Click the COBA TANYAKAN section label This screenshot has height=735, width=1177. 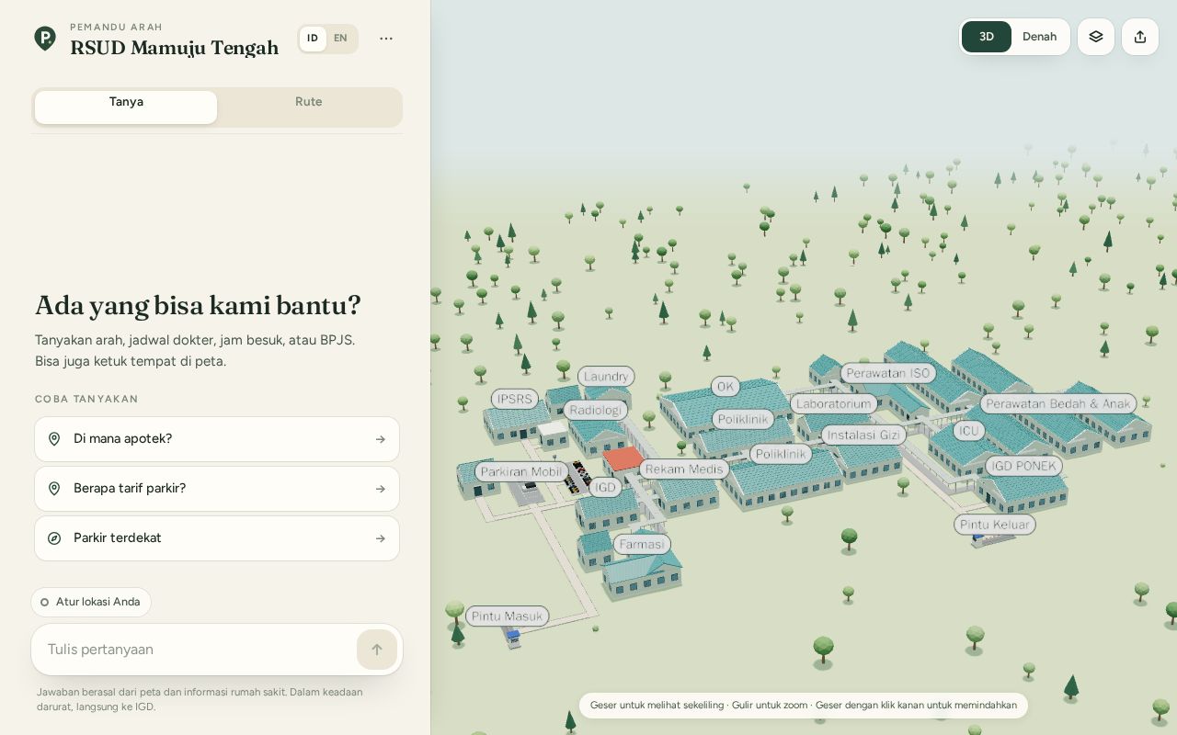pos(86,399)
